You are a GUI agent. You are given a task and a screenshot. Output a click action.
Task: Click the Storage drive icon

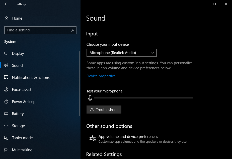point(7,126)
